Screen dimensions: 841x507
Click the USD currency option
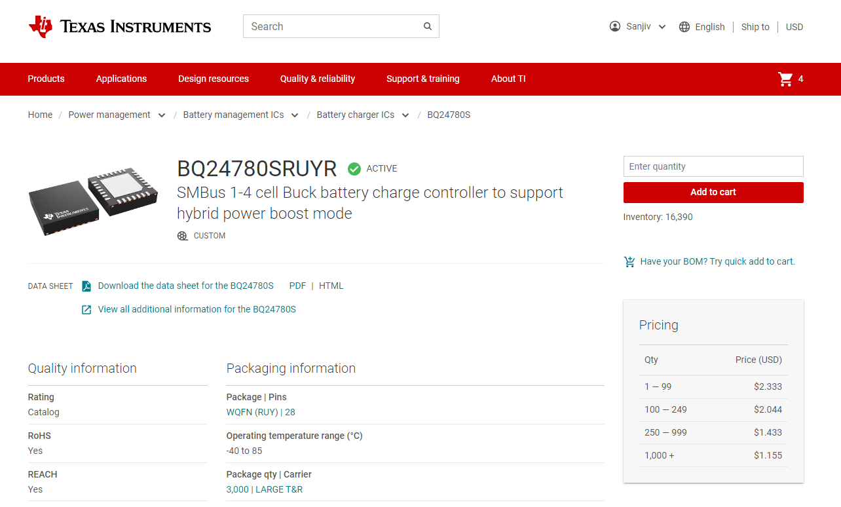click(794, 27)
